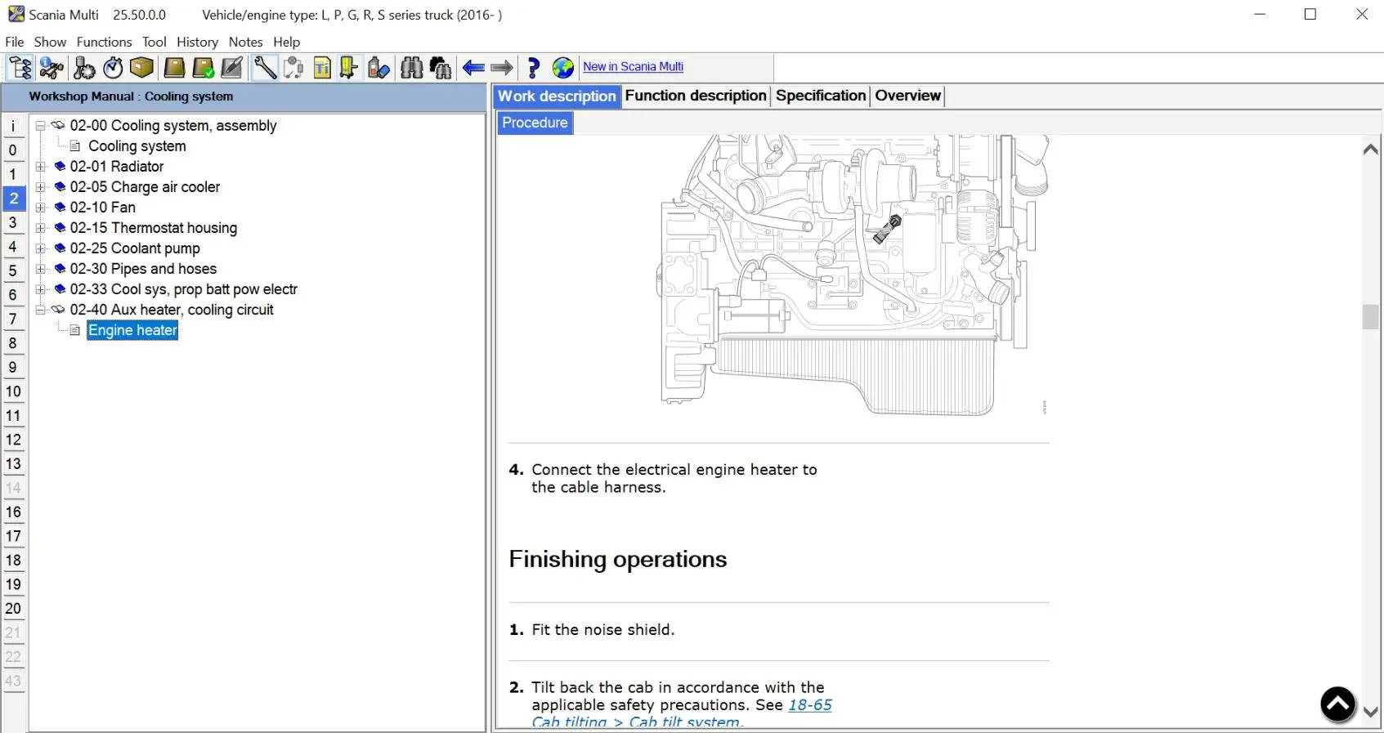The width and height of the screenshot is (1384, 733).
Task: Click the blue back arrow
Action: (473, 68)
